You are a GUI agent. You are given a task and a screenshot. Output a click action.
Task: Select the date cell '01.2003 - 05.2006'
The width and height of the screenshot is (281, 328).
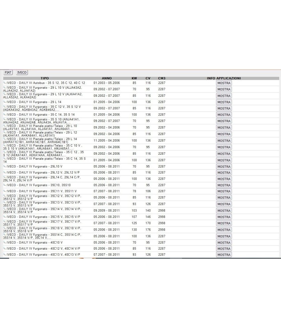107,83
